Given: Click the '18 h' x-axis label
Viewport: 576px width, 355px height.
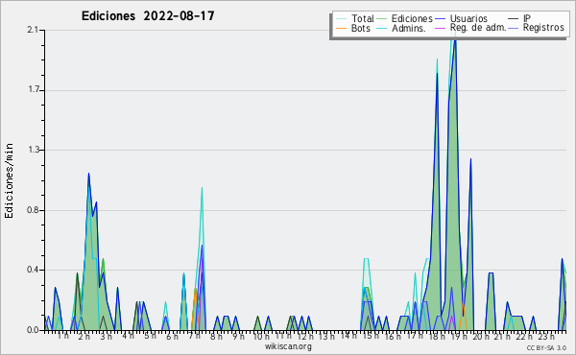Looking at the screenshot, I should point(437,336).
